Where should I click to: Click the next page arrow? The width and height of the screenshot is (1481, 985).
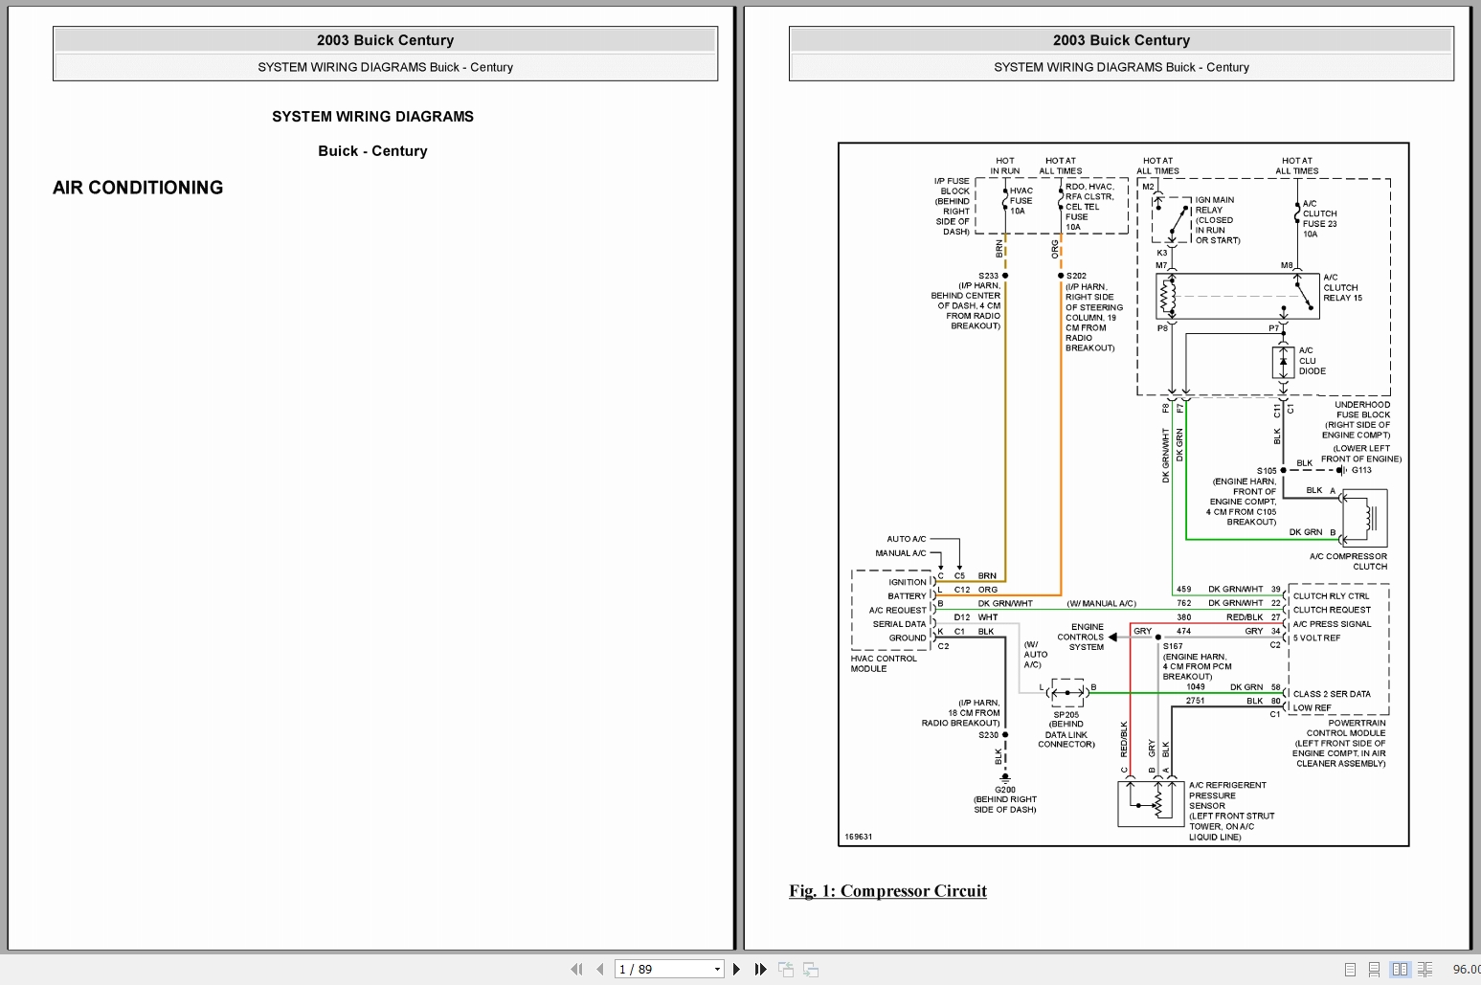(736, 969)
